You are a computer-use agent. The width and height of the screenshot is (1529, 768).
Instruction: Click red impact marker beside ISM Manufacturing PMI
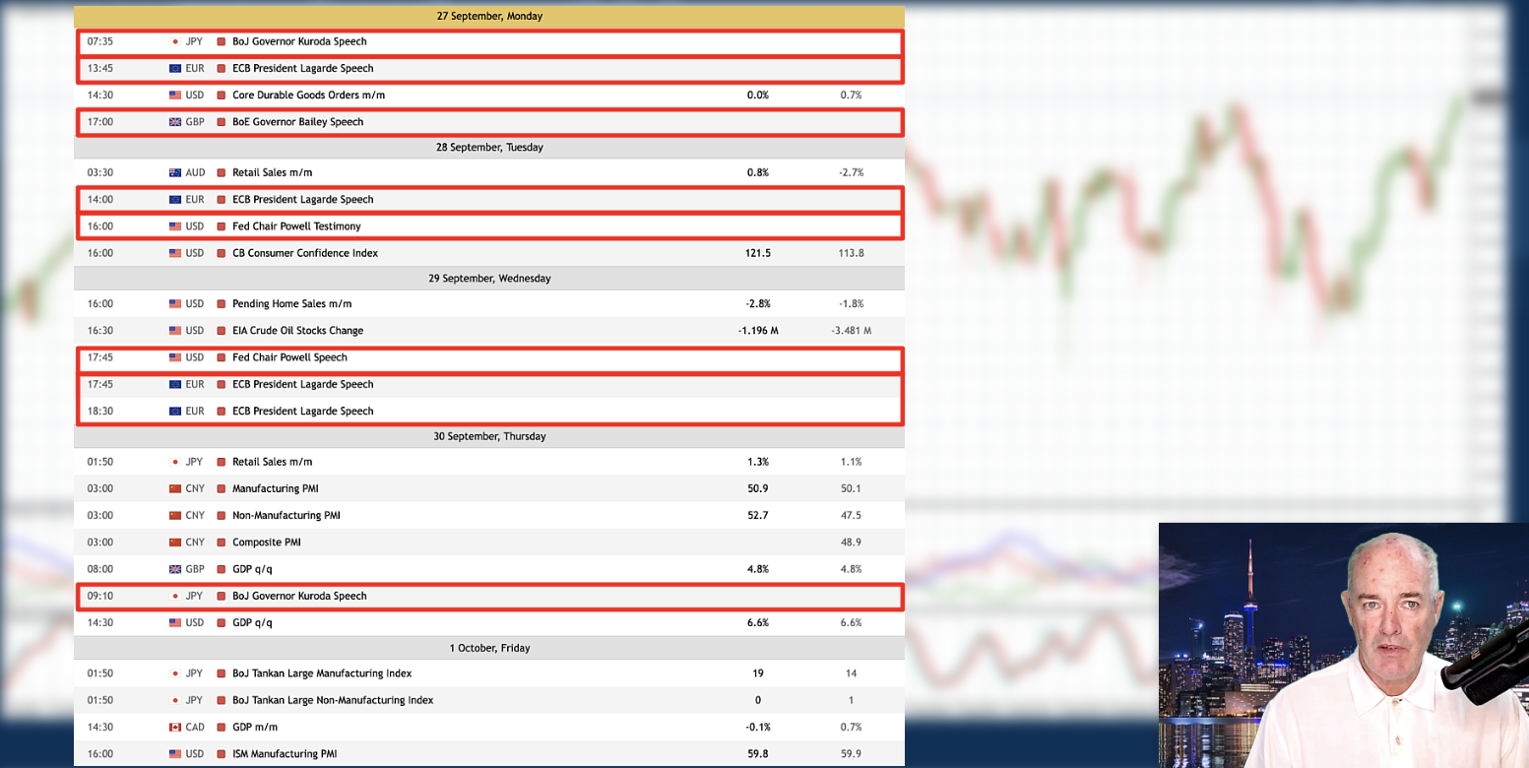222,754
